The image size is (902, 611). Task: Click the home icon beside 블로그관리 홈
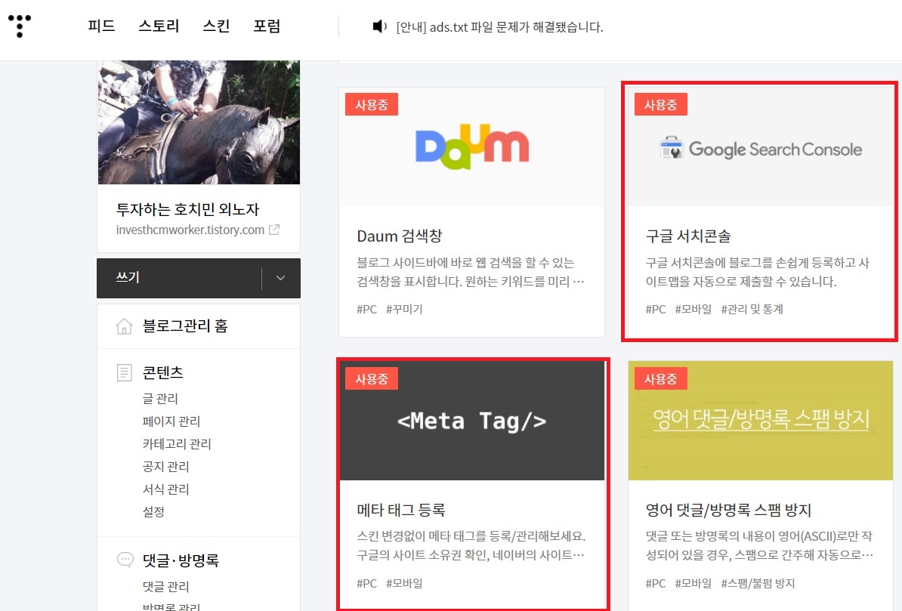[x=124, y=326]
